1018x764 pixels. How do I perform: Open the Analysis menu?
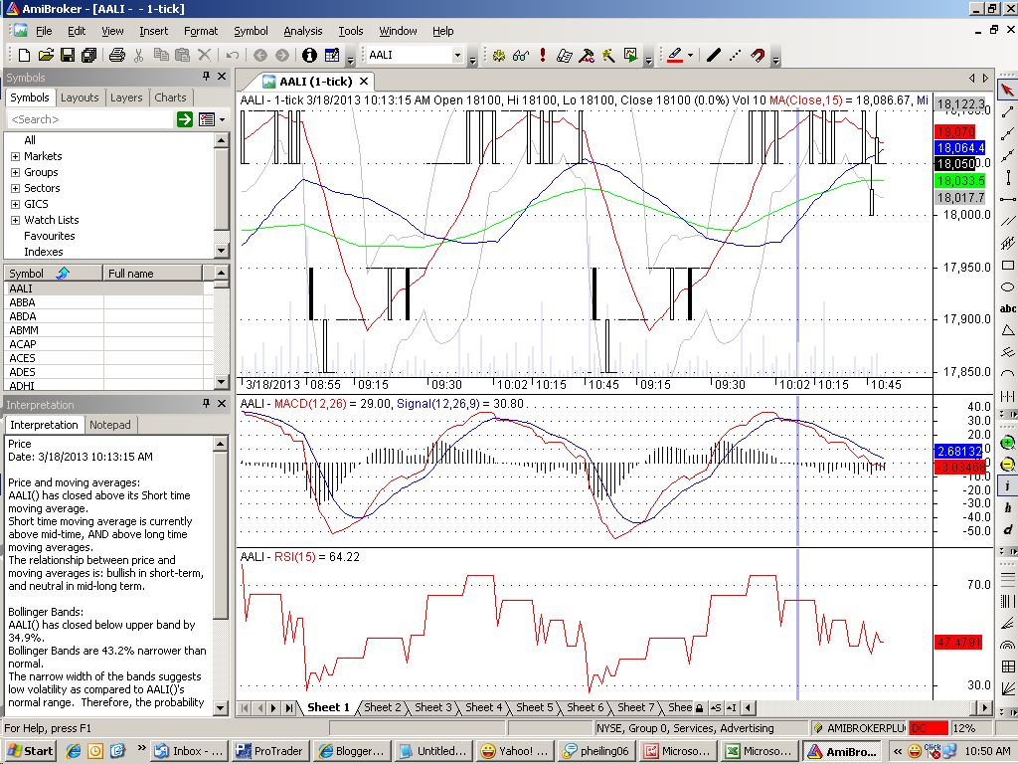tap(302, 31)
